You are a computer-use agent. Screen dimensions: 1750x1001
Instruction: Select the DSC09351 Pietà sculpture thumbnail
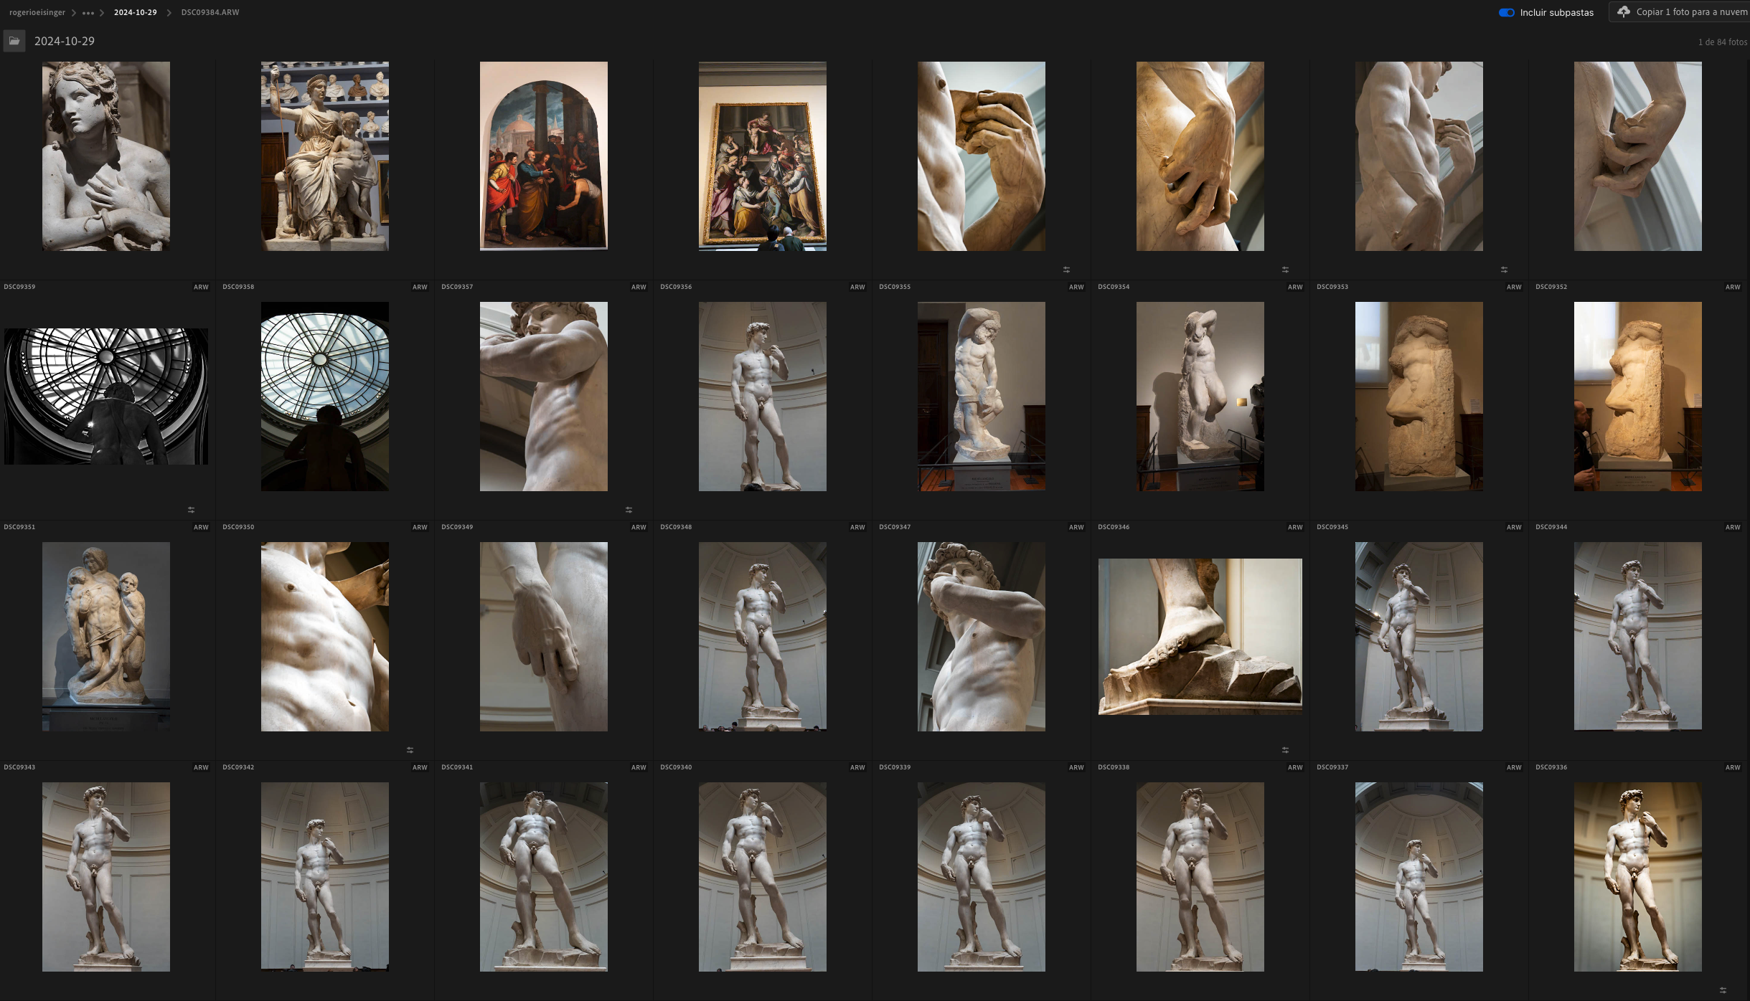(x=106, y=637)
